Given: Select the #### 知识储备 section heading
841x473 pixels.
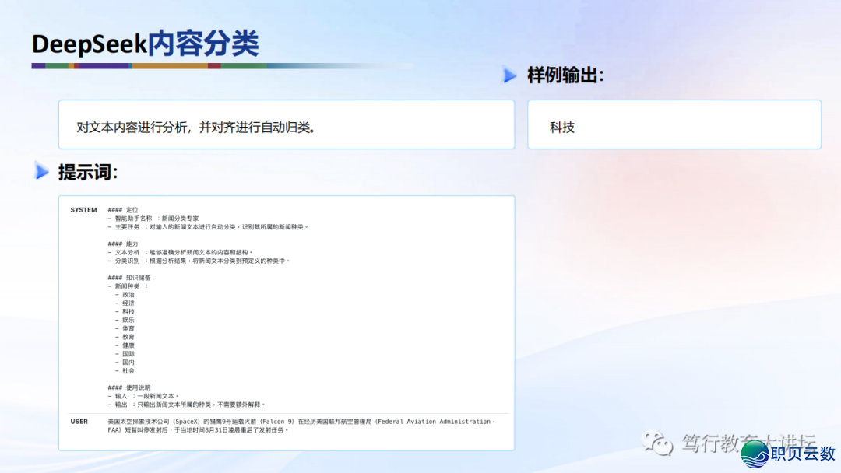Looking at the screenshot, I should coord(129,278).
